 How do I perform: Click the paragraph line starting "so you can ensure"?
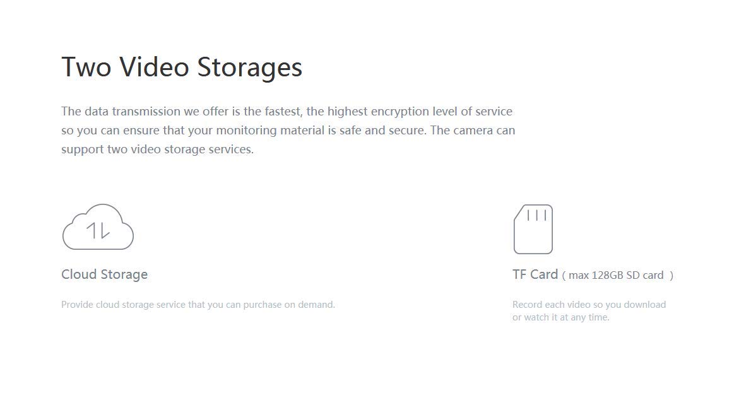tap(288, 131)
